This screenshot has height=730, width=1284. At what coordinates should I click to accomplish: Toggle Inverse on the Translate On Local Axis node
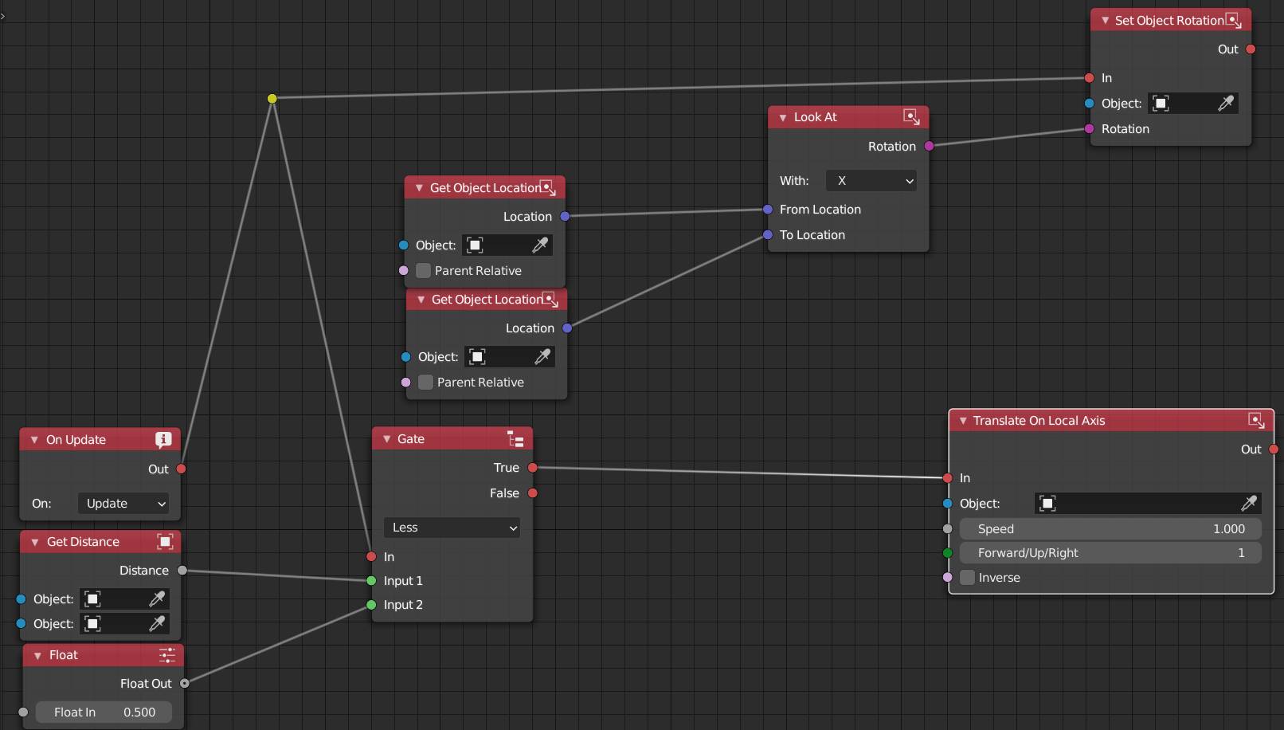coord(967,577)
